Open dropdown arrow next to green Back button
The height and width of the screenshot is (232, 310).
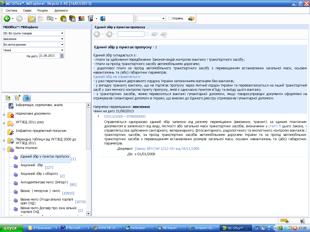pos(13,19)
